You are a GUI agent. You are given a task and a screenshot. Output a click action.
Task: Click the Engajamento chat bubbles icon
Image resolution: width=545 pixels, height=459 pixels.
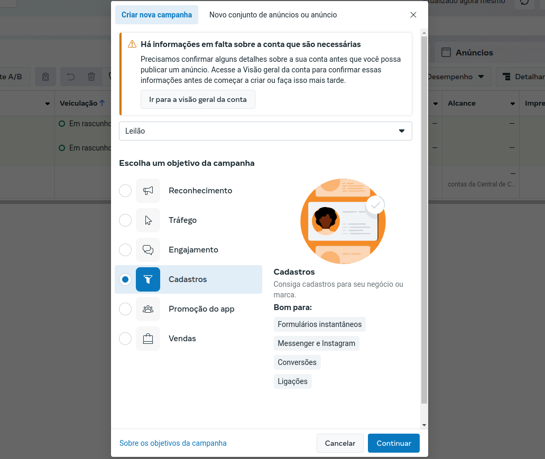pyautogui.click(x=147, y=250)
